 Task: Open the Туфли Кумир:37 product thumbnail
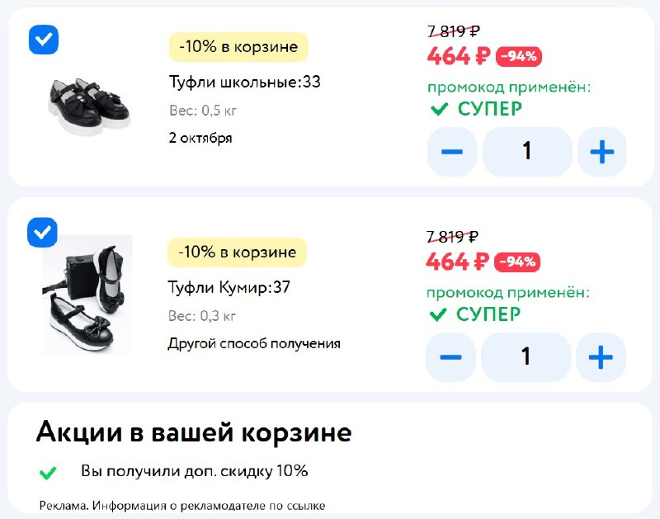[87, 295]
